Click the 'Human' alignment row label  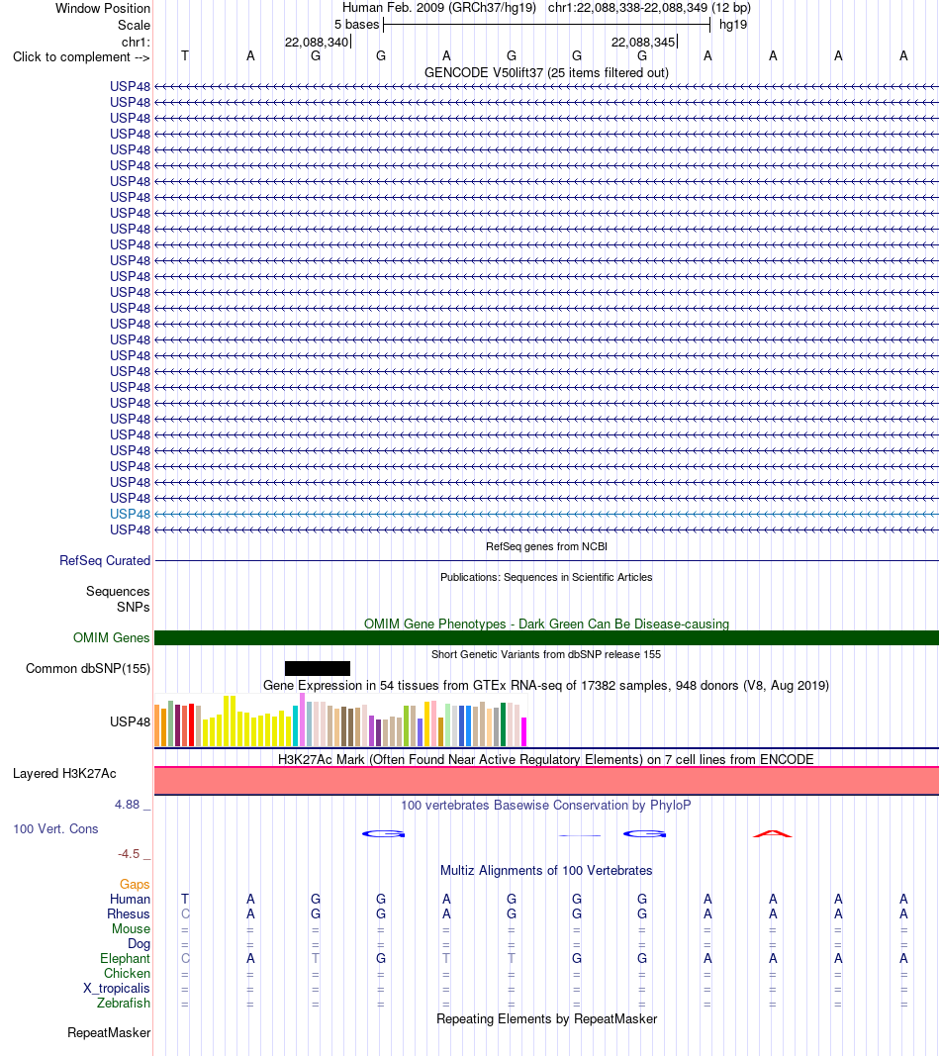point(130,899)
